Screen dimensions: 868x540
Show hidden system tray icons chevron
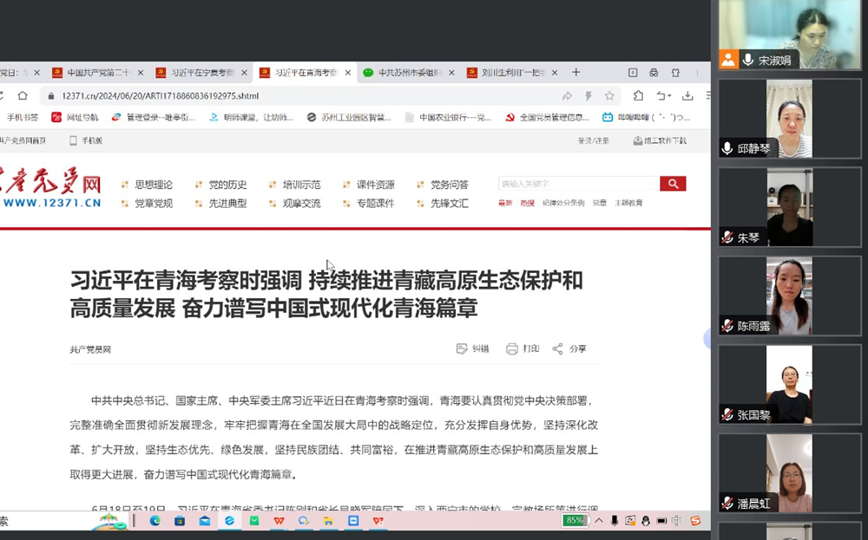[x=599, y=521]
